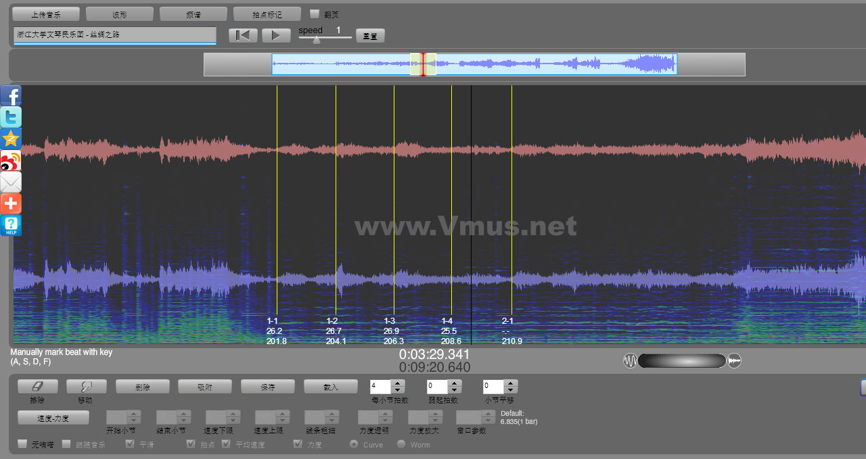Viewport: 866px width, 459px height.
Task: Toggle the 无响度 checkbox
Action: coord(22,444)
